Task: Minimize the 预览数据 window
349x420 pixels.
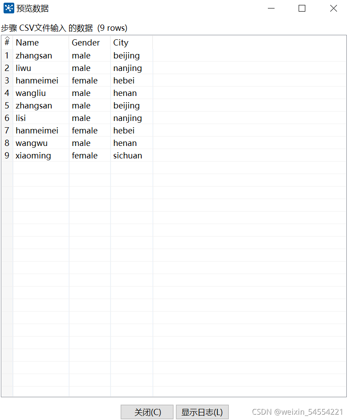Action: coord(271,8)
